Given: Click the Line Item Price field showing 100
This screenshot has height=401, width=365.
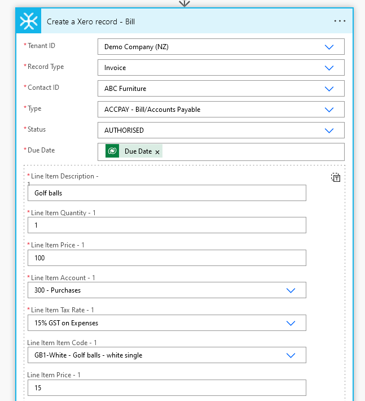Looking at the screenshot, I should tap(167, 258).
